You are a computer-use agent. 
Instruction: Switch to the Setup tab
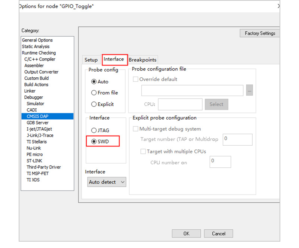(91, 60)
